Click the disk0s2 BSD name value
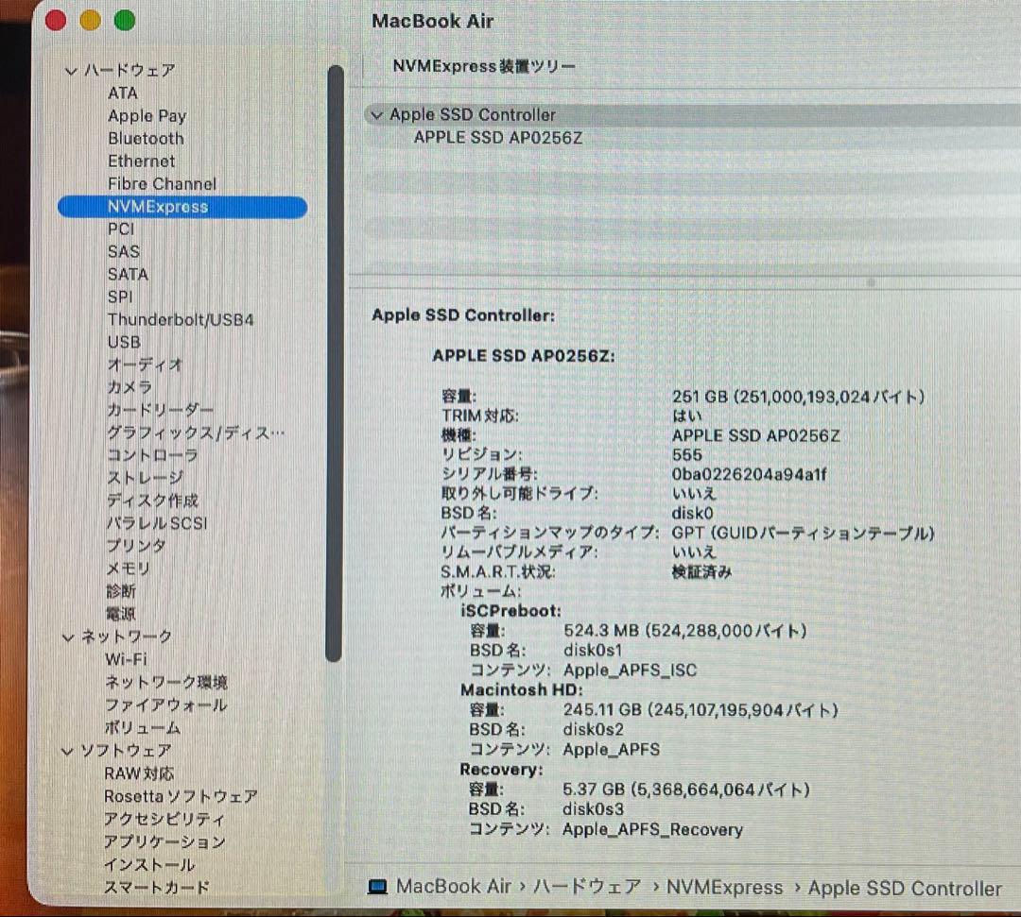The image size is (1021, 917). pyautogui.click(x=593, y=730)
